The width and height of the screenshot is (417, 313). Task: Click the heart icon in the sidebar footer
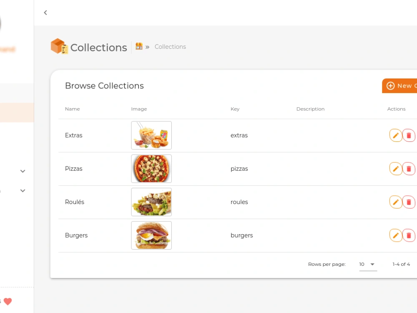[8, 301]
